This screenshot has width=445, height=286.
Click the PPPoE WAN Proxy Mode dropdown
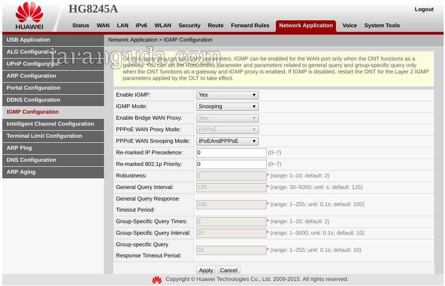coord(227,130)
